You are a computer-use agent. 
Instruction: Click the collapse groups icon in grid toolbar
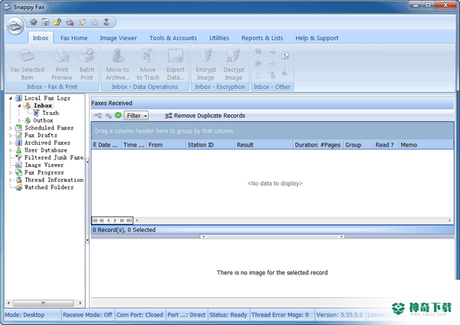pos(109,116)
